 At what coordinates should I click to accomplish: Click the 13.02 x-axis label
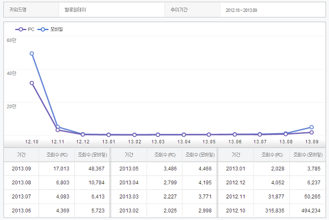pyautogui.click(x=134, y=142)
